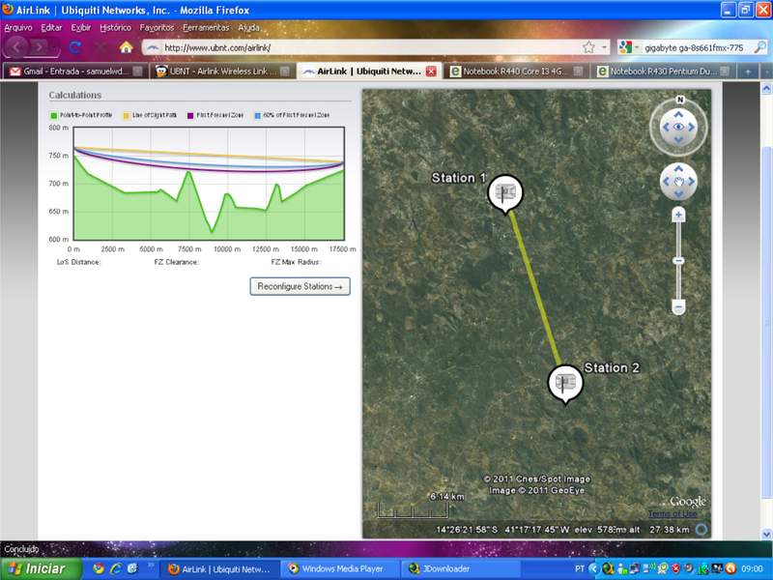Open the Ferramentas menu

tap(206, 28)
